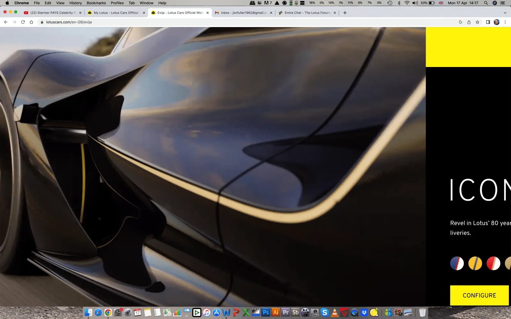Select the red and white livery swatch
This screenshot has width=511, height=319.
[x=493, y=263]
